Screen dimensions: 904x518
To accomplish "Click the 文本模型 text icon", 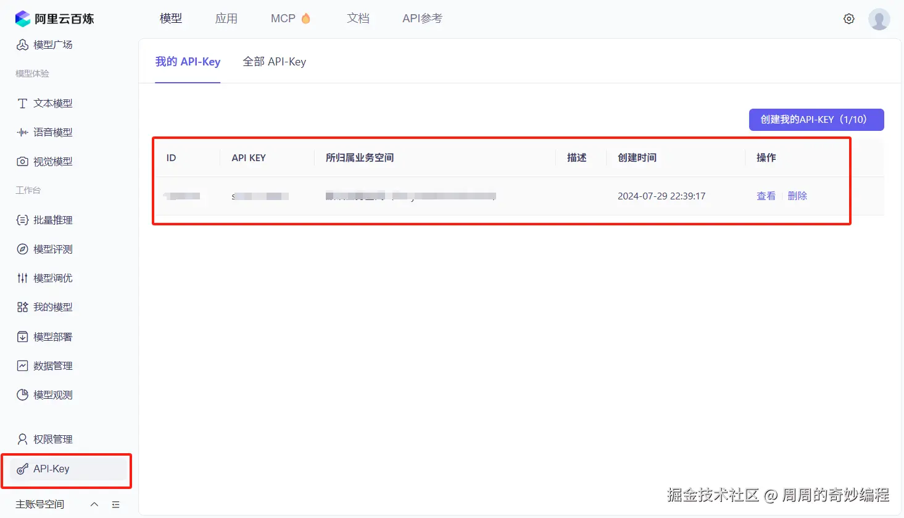I will point(22,103).
